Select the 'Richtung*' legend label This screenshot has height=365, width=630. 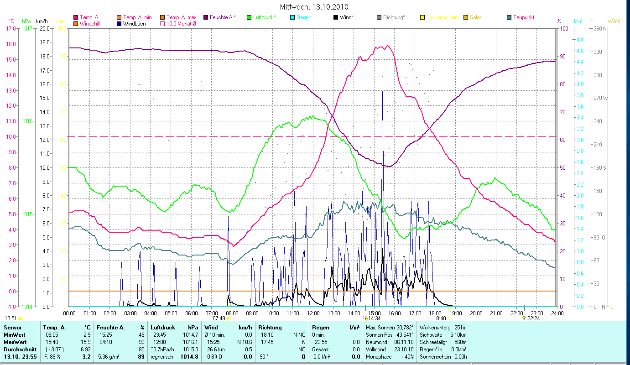[394, 17]
